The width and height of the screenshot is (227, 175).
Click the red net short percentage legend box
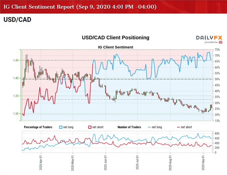pyautogui.click(x=89, y=127)
